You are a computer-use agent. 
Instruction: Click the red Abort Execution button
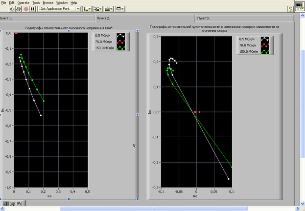pos(26,9)
